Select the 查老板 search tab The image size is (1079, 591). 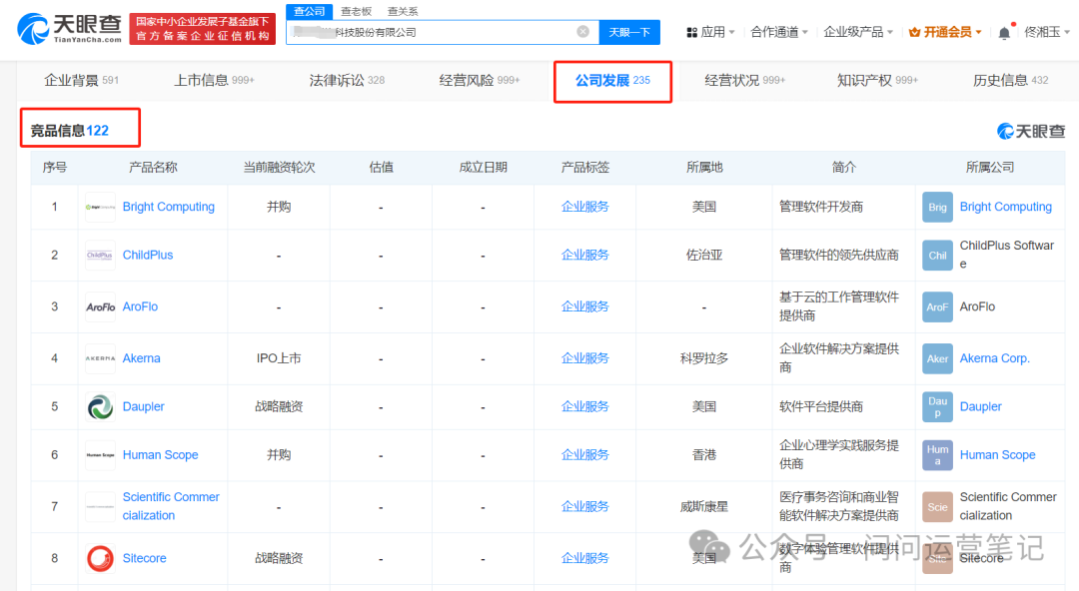[356, 11]
